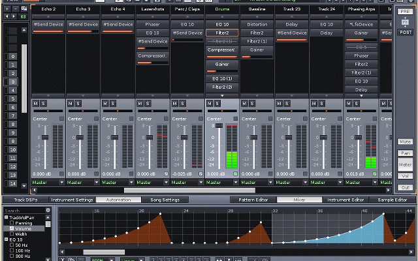Tick the 100 Hz parameter checkbox
The image size is (418, 261).
(12, 251)
